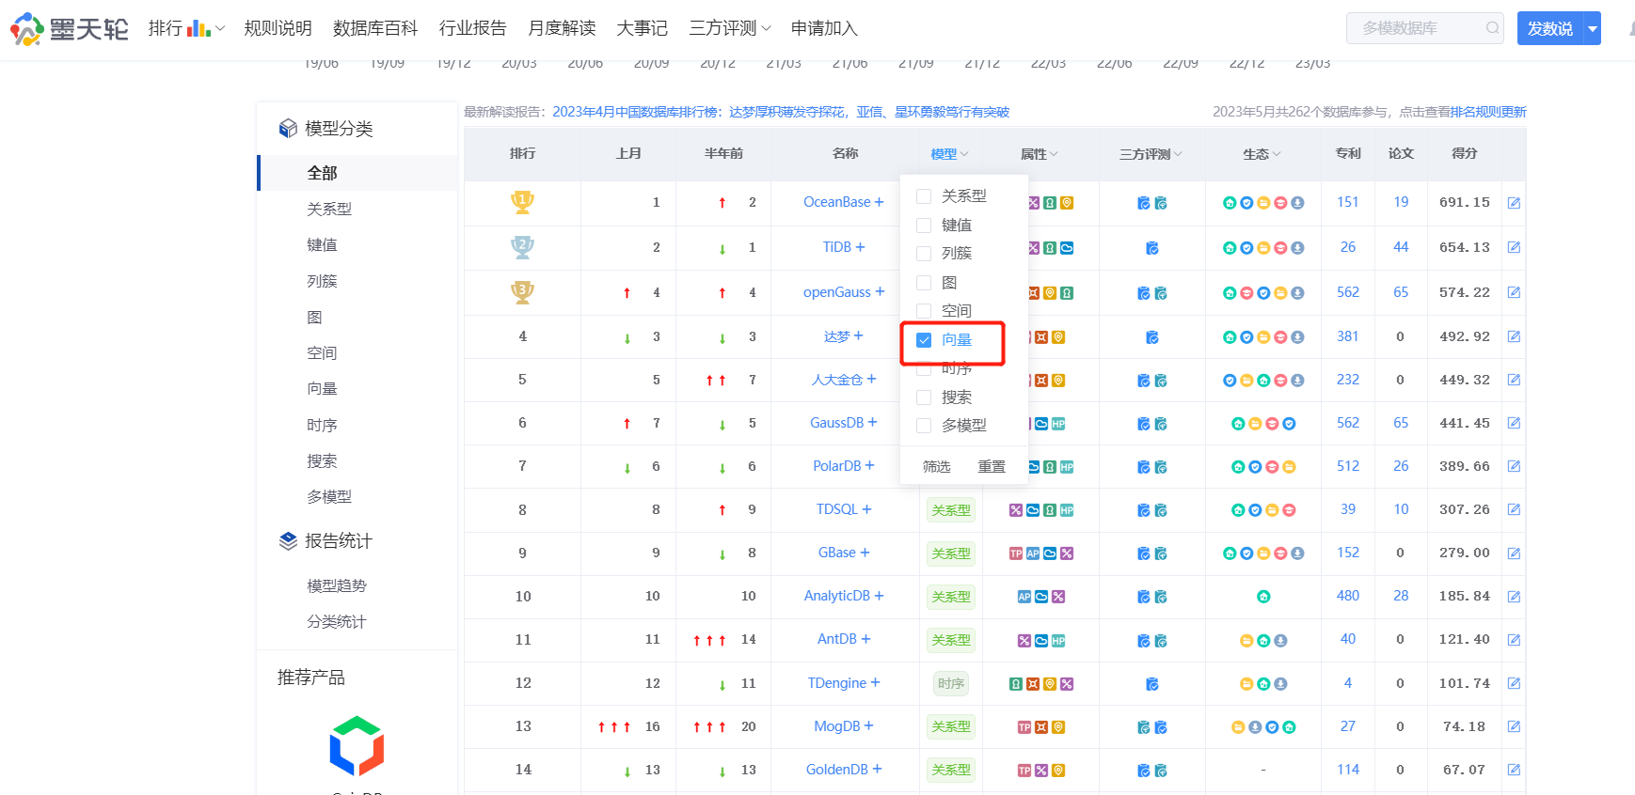Open 大事记 in top navigation
The width and height of the screenshot is (1635, 795).
643,28
